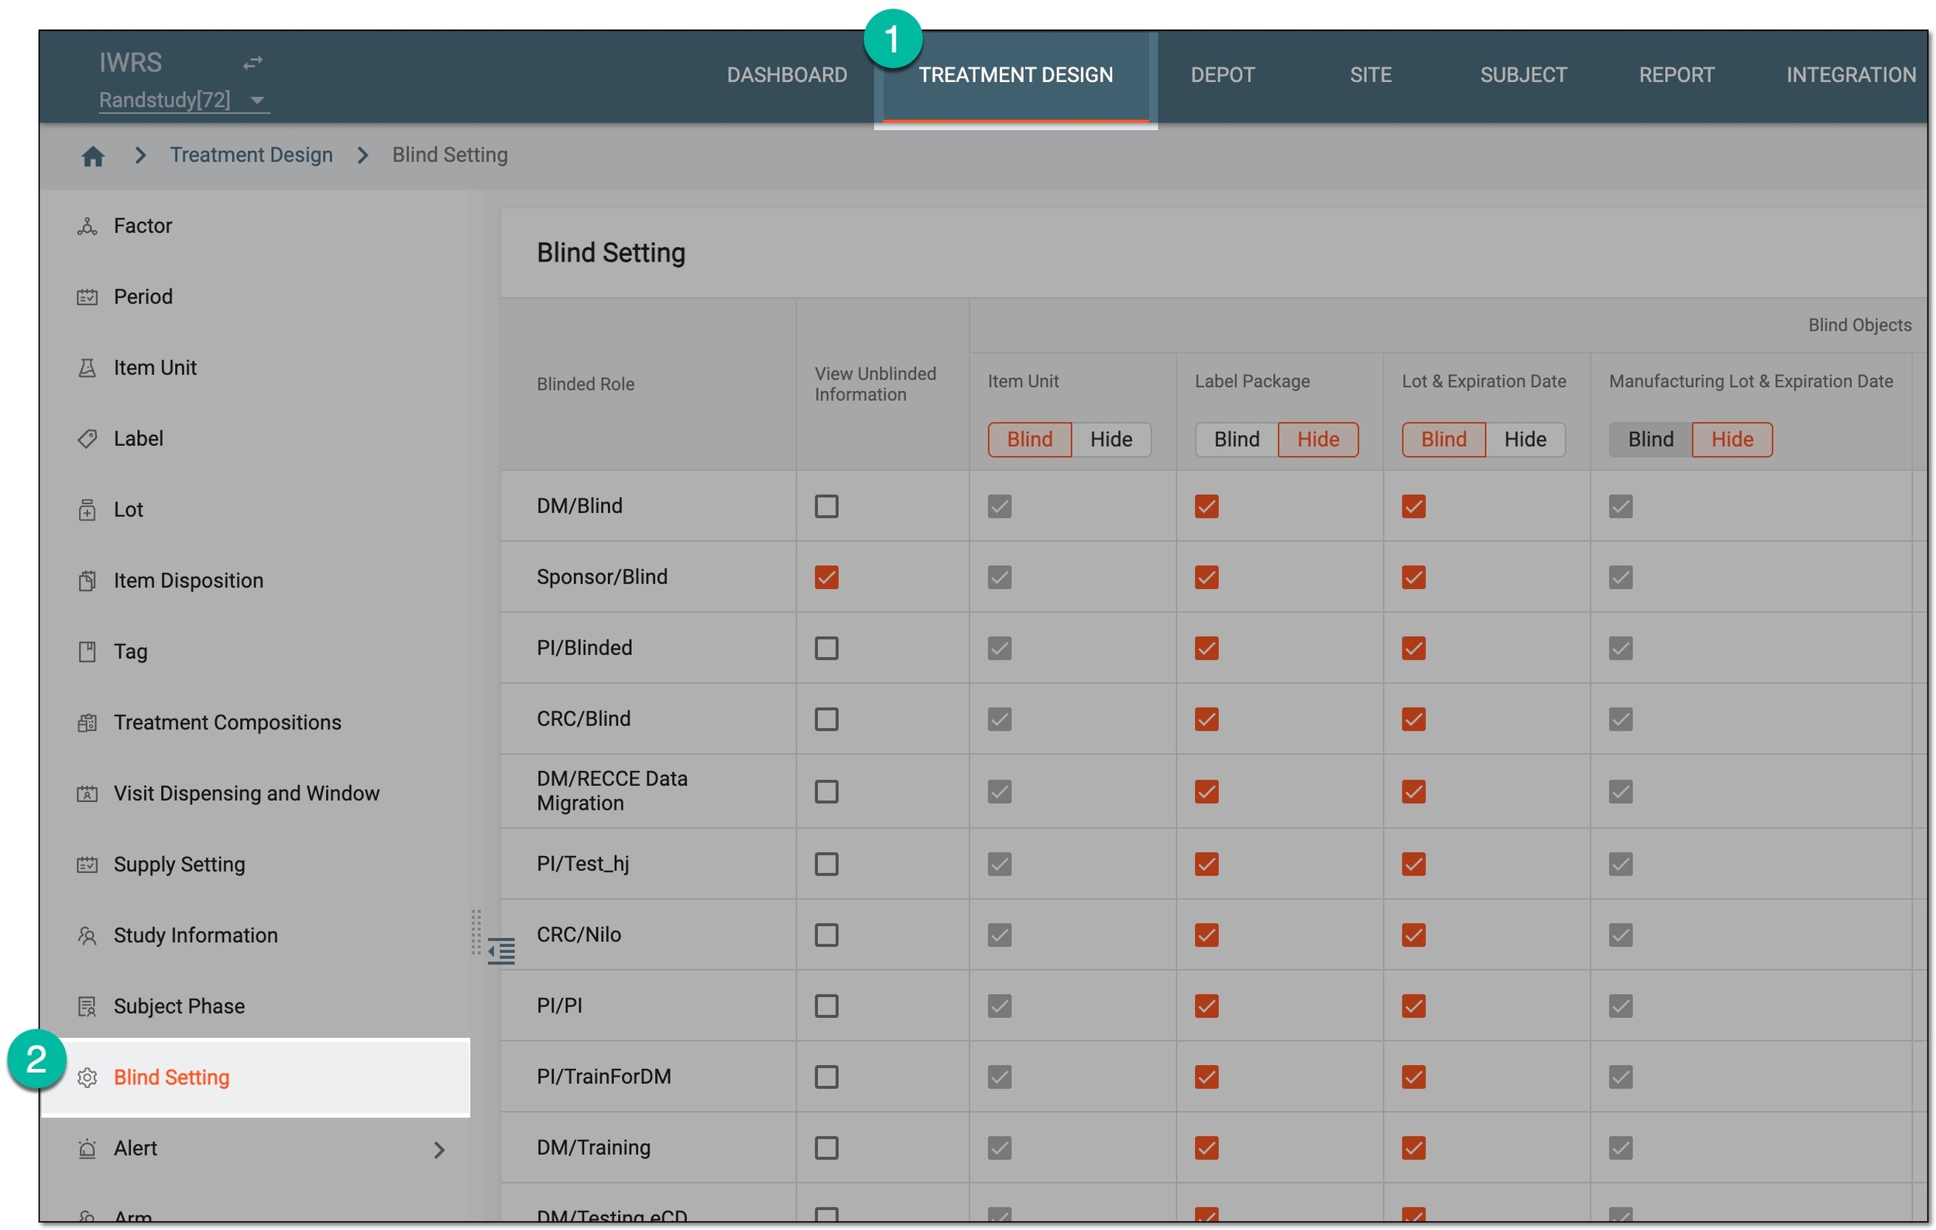Open the Dashboard tab
The height and width of the screenshot is (1230, 1936).
click(786, 75)
